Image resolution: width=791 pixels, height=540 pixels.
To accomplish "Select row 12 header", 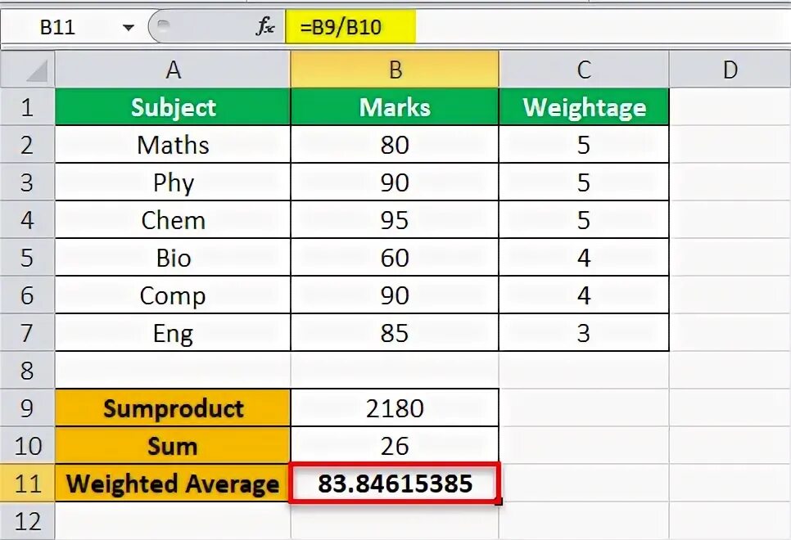I will coord(27,521).
